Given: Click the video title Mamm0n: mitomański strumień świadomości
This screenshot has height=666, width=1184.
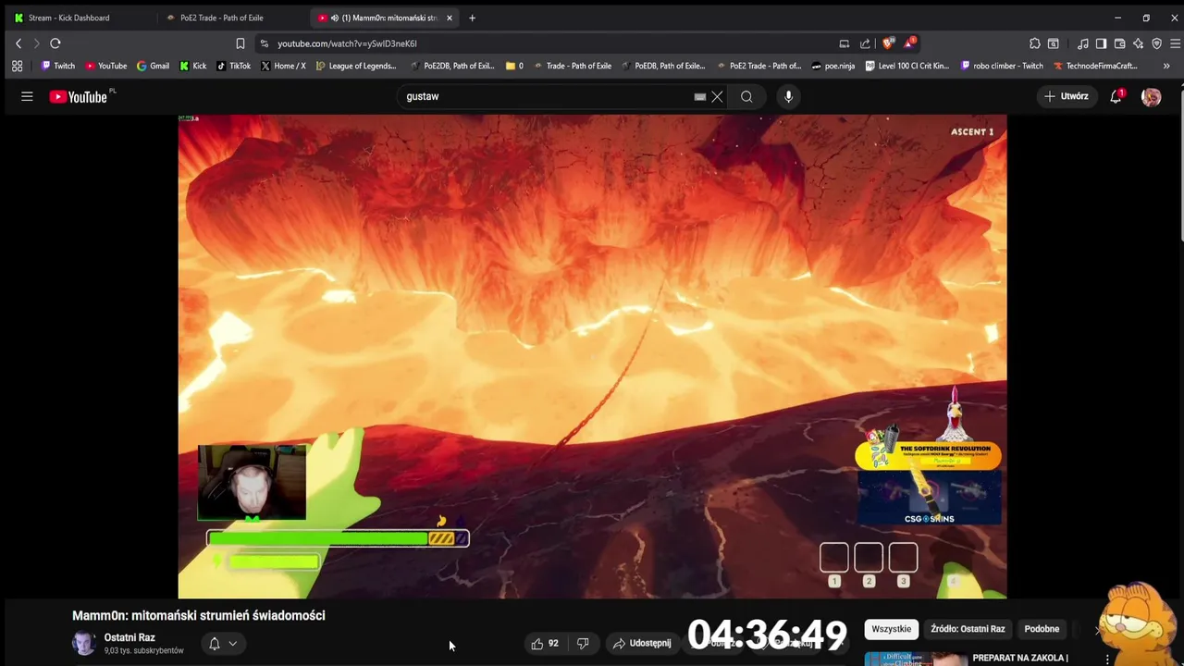Looking at the screenshot, I should [x=199, y=615].
